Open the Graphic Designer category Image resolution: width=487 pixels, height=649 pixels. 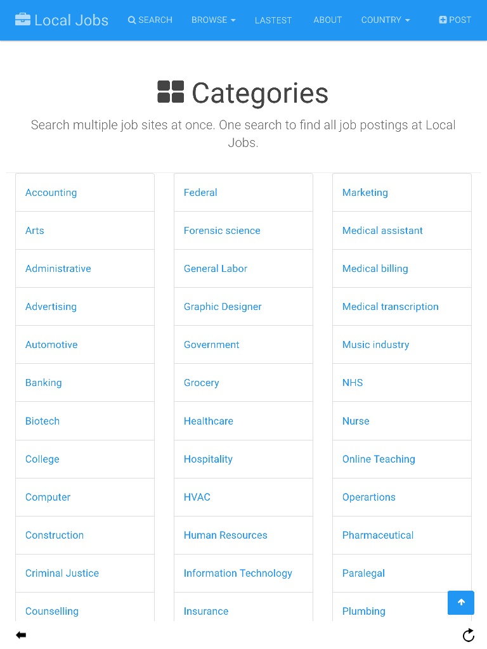coord(223,307)
